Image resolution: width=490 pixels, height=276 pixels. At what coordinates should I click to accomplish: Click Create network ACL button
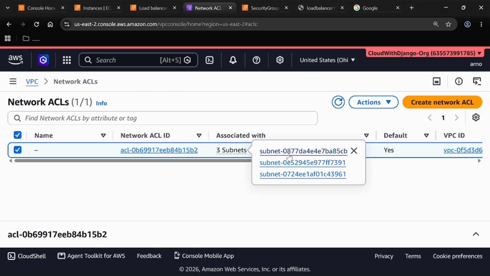[x=442, y=102]
